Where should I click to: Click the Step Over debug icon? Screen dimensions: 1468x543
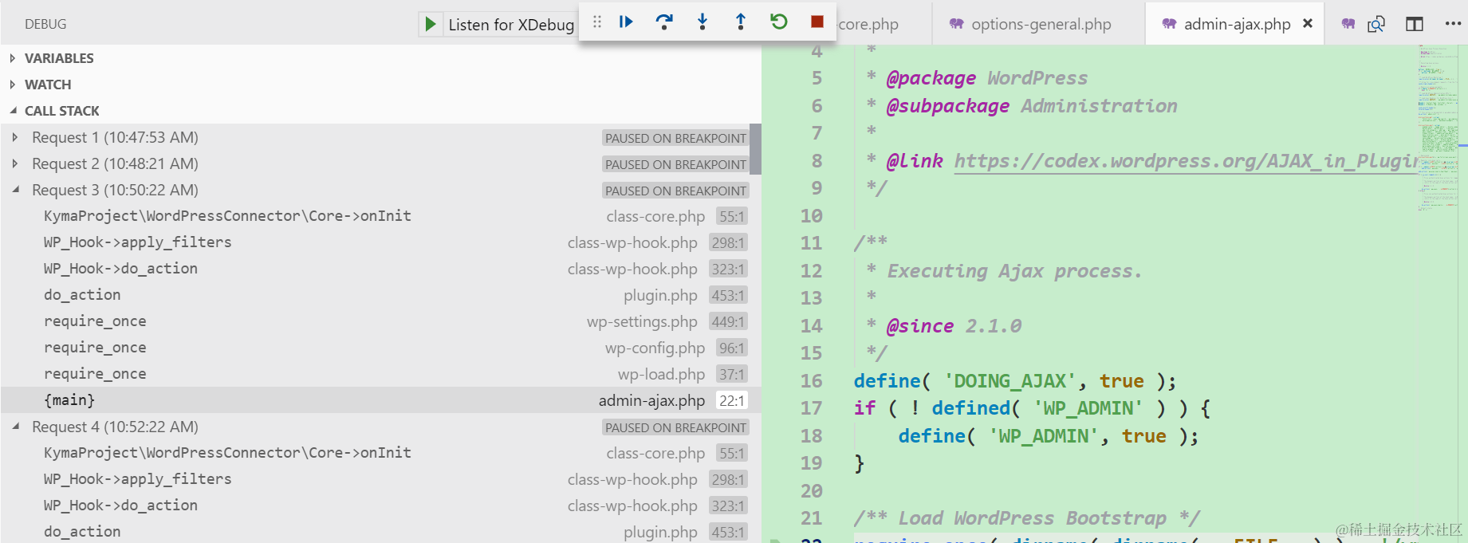click(664, 22)
